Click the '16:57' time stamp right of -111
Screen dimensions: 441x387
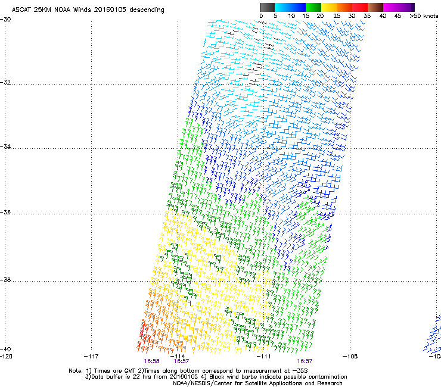(x=305, y=361)
